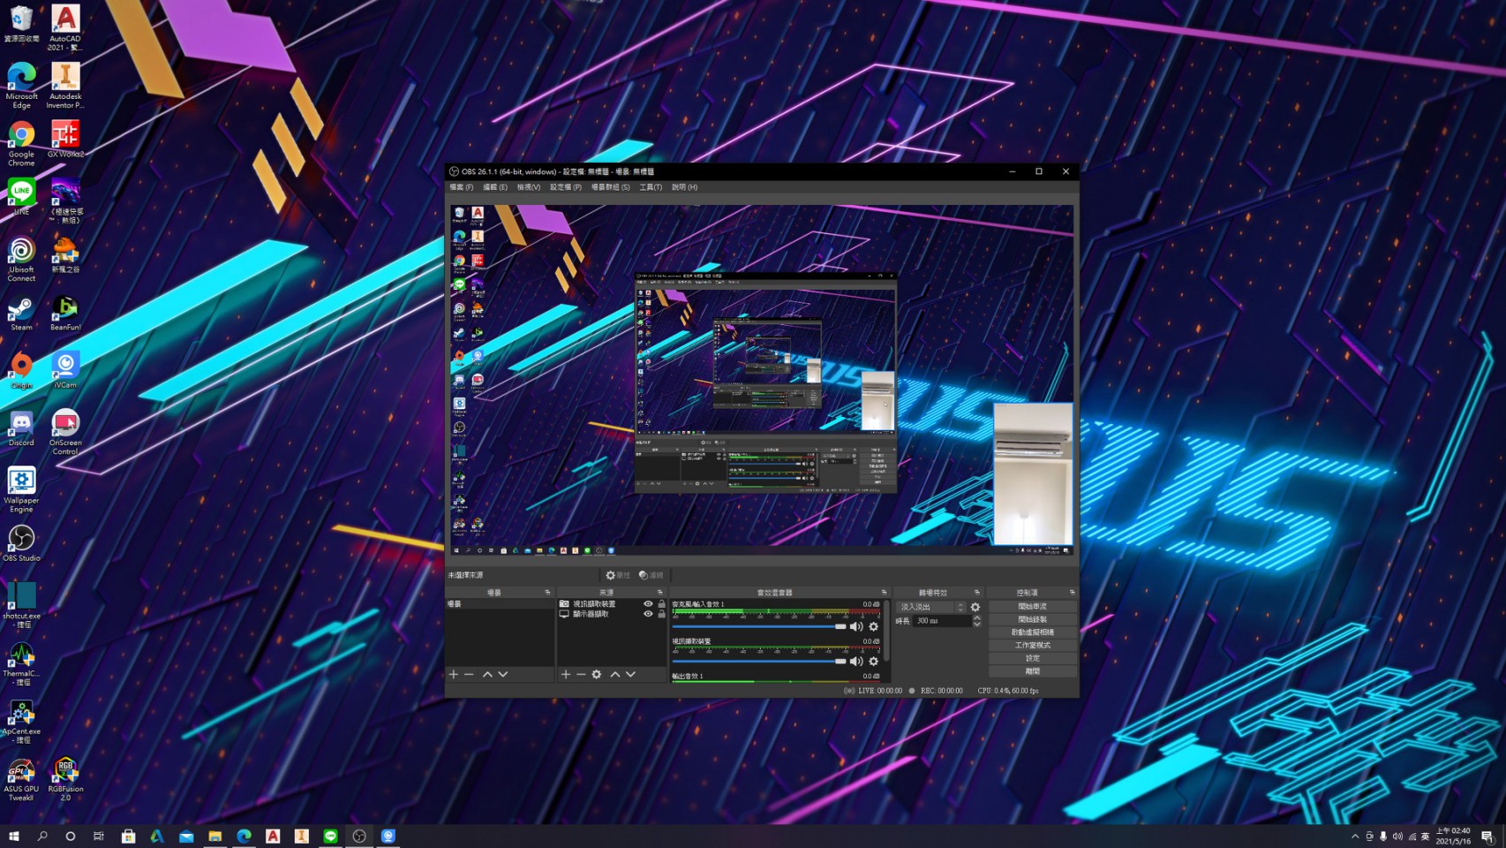1506x848 pixels.
Task: Mute the 麥克風/輸入音效 1 speaker icon
Action: [x=855, y=626]
